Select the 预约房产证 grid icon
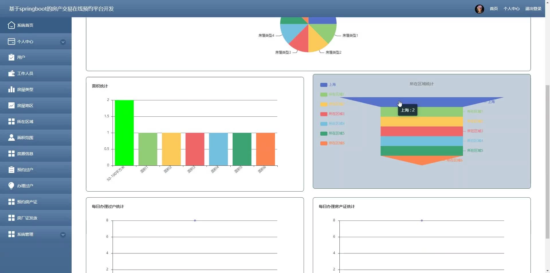Viewport: 550px width, 273px height. [11, 202]
